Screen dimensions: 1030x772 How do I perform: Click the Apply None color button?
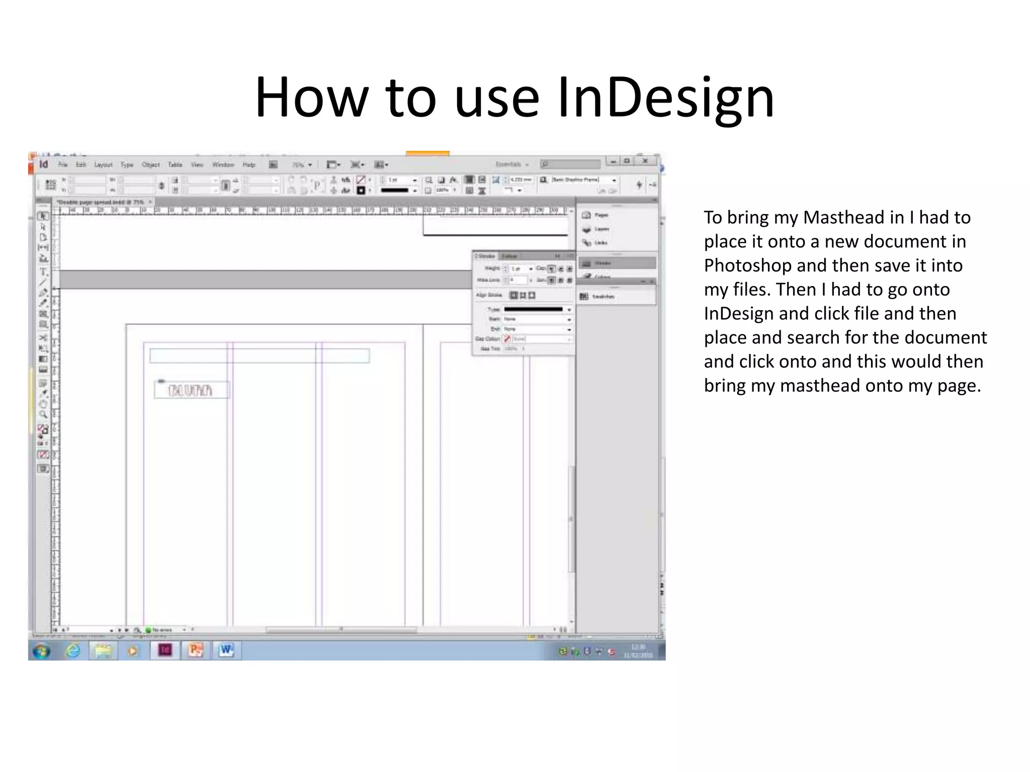point(43,455)
